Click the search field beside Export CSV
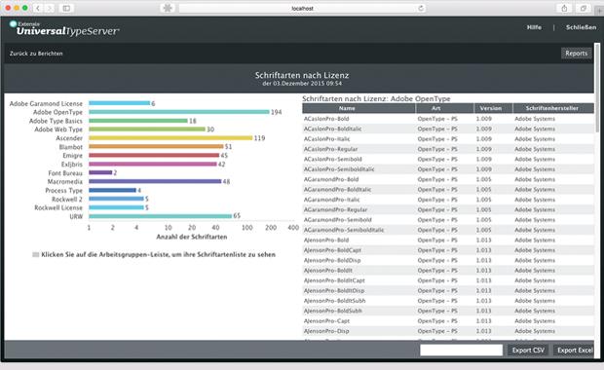Screen dimensions: 604x370 (461, 350)
